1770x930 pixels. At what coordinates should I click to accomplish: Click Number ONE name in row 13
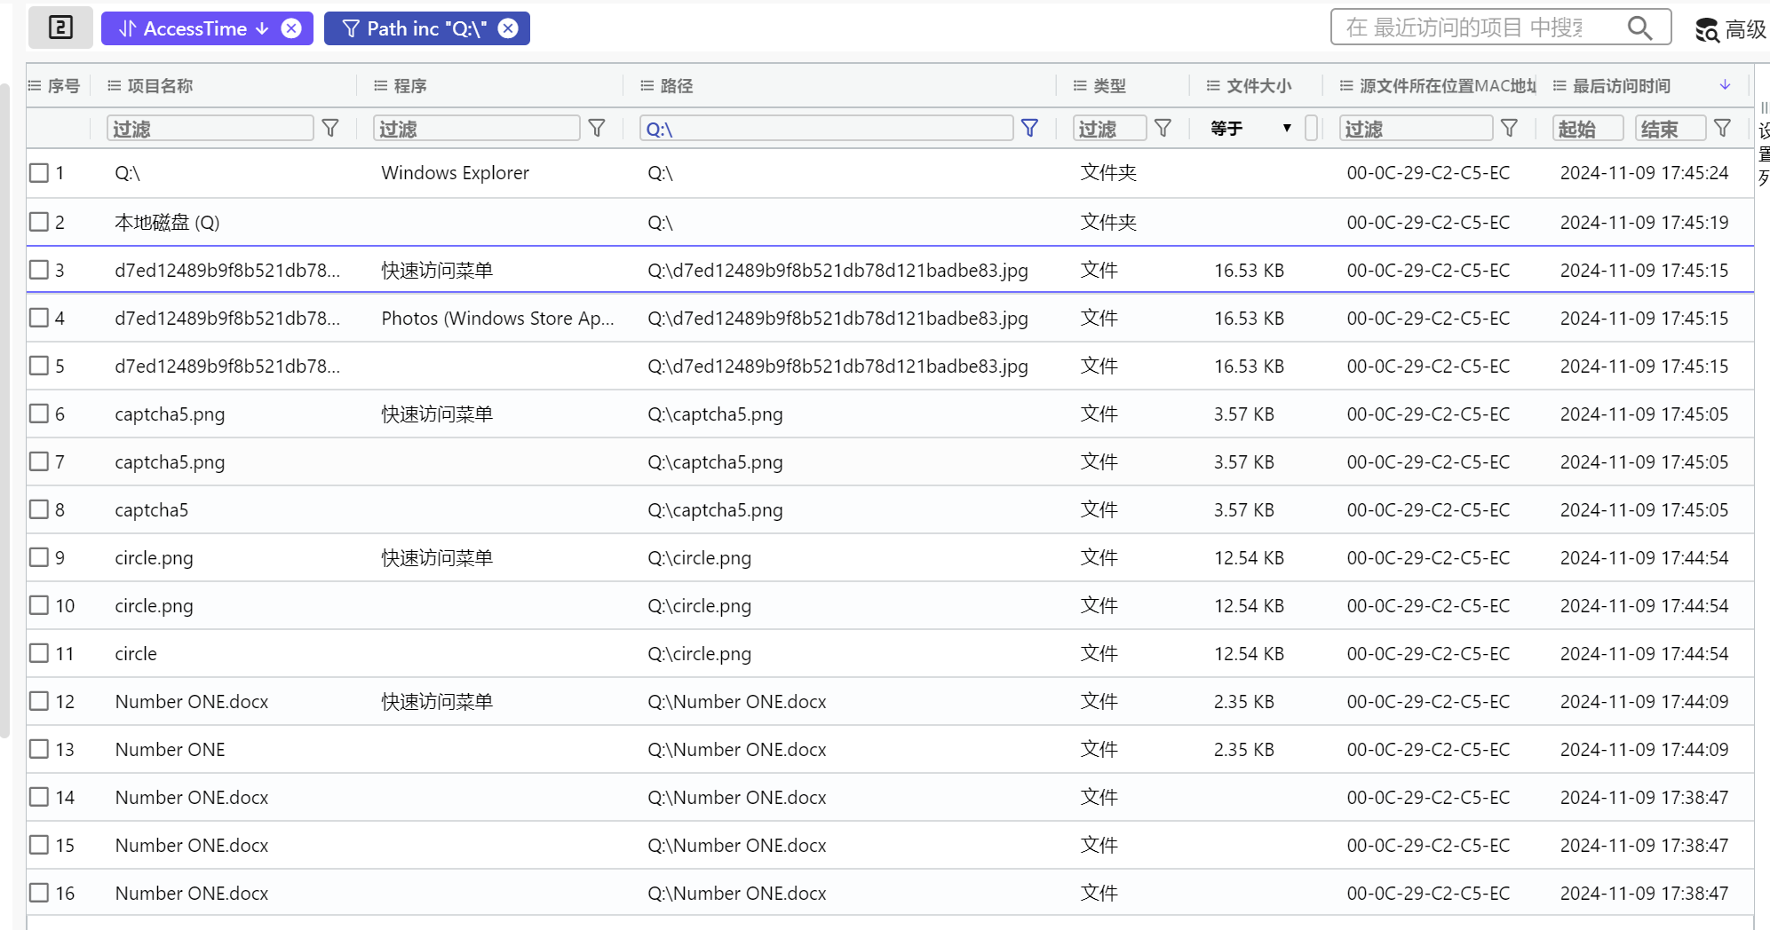(x=170, y=749)
